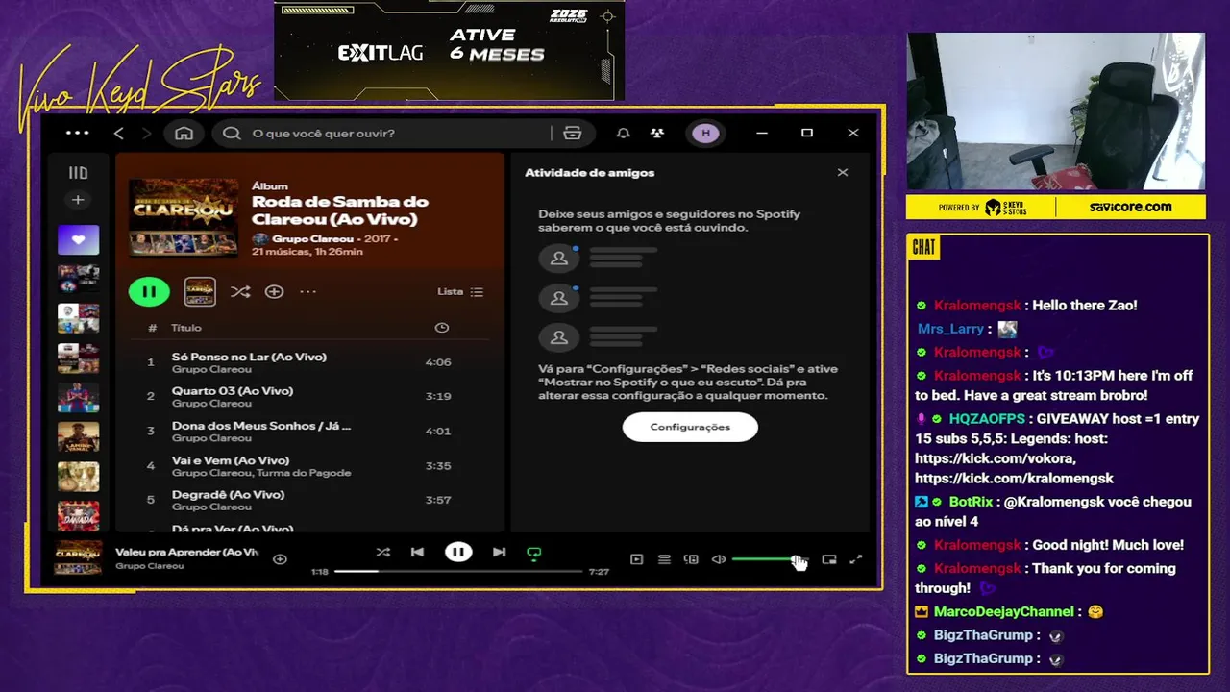
Task: Click the large Roda de Samba album cover
Action: coord(184,218)
